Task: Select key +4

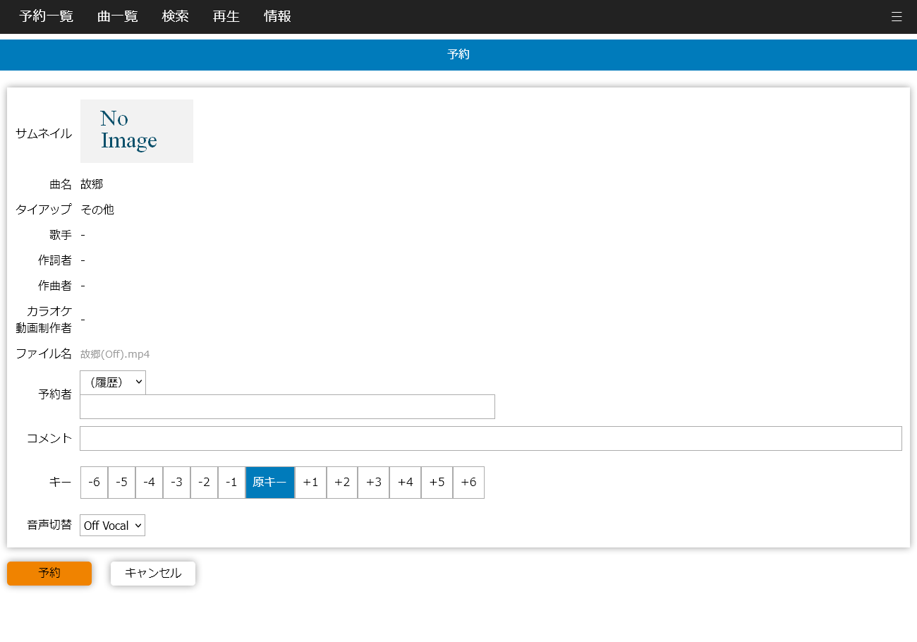Action: (x=405, y=483)
